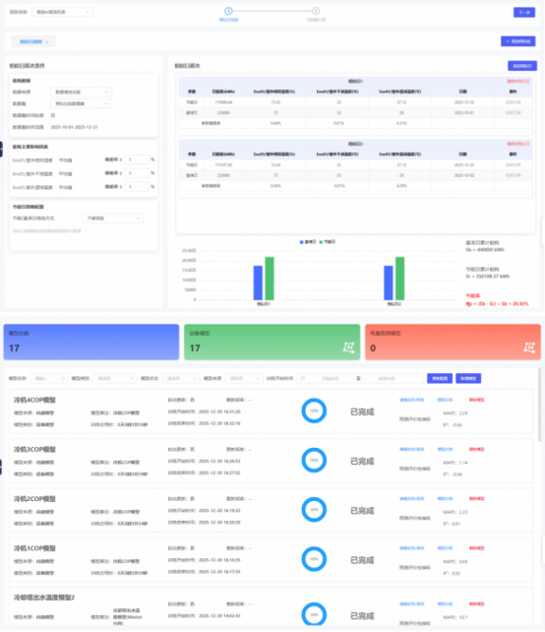Click action link in the 2025-12-22 row
This screenshot has height=632, width=545.
tap(513, 102)
